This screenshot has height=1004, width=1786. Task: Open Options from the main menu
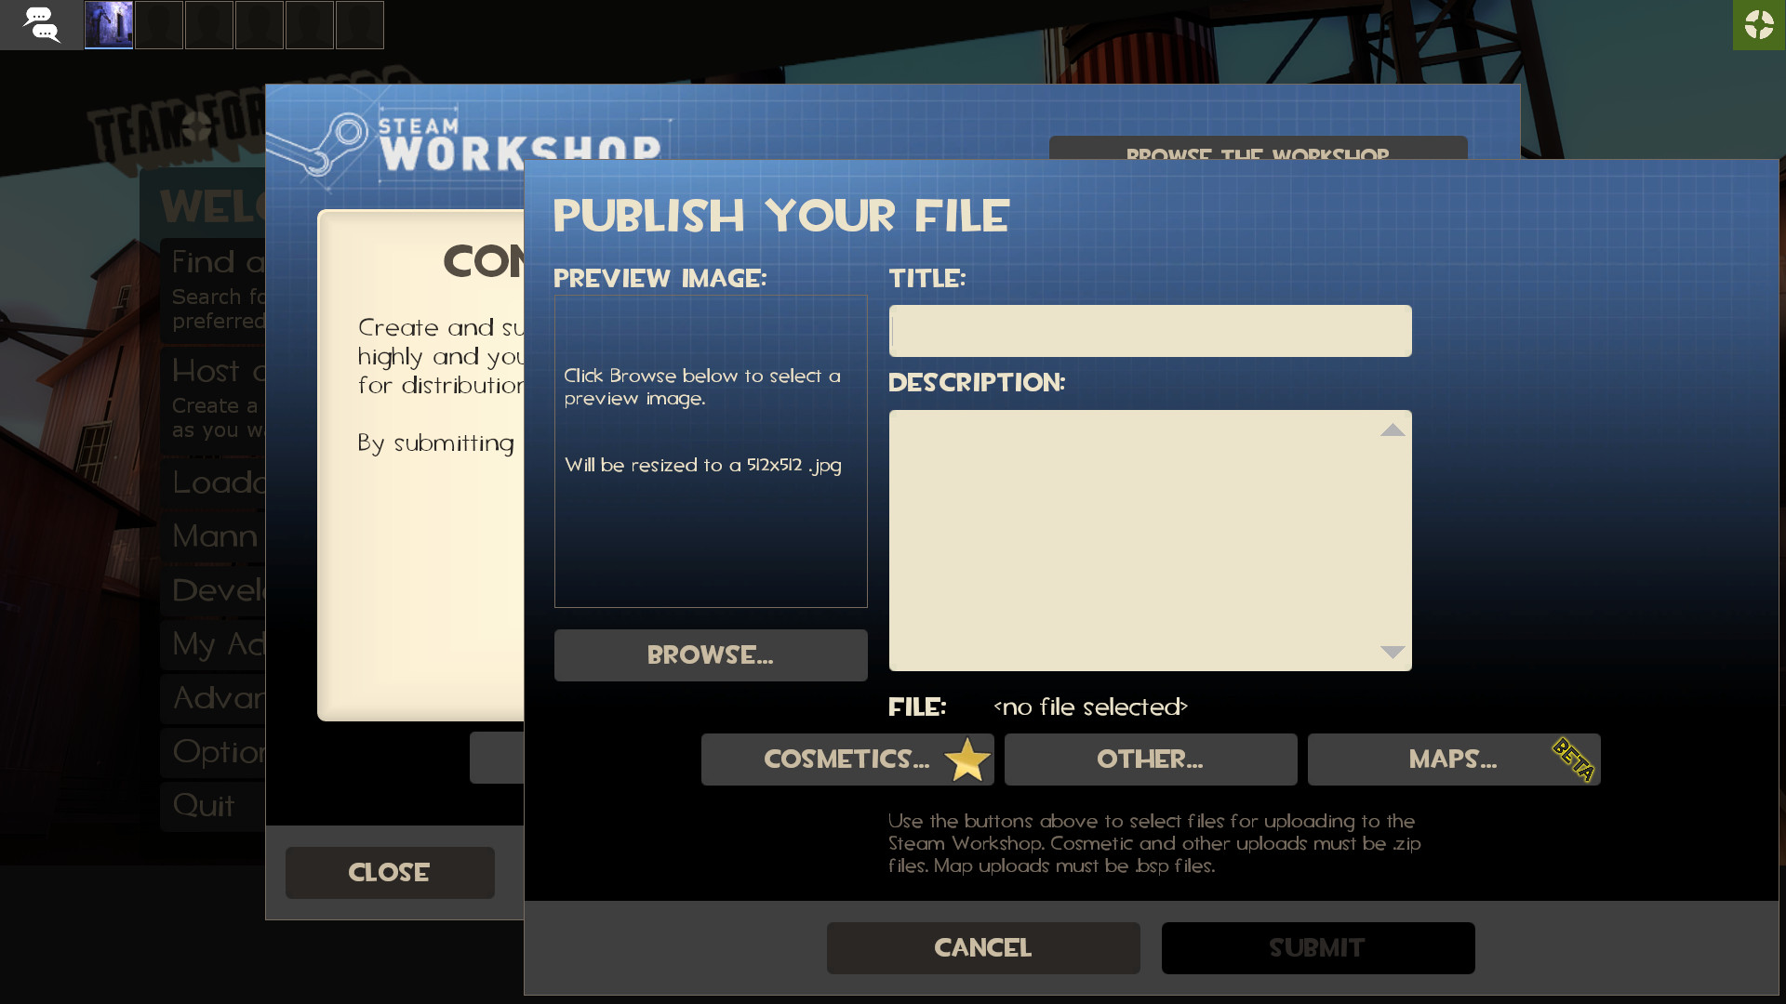coord(214,752)
